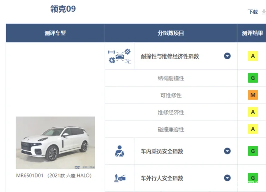Click the MR6501D01 model caption
Image resolution: width=266 pixels, height=192 pixels.
click(x=54, y=176)
